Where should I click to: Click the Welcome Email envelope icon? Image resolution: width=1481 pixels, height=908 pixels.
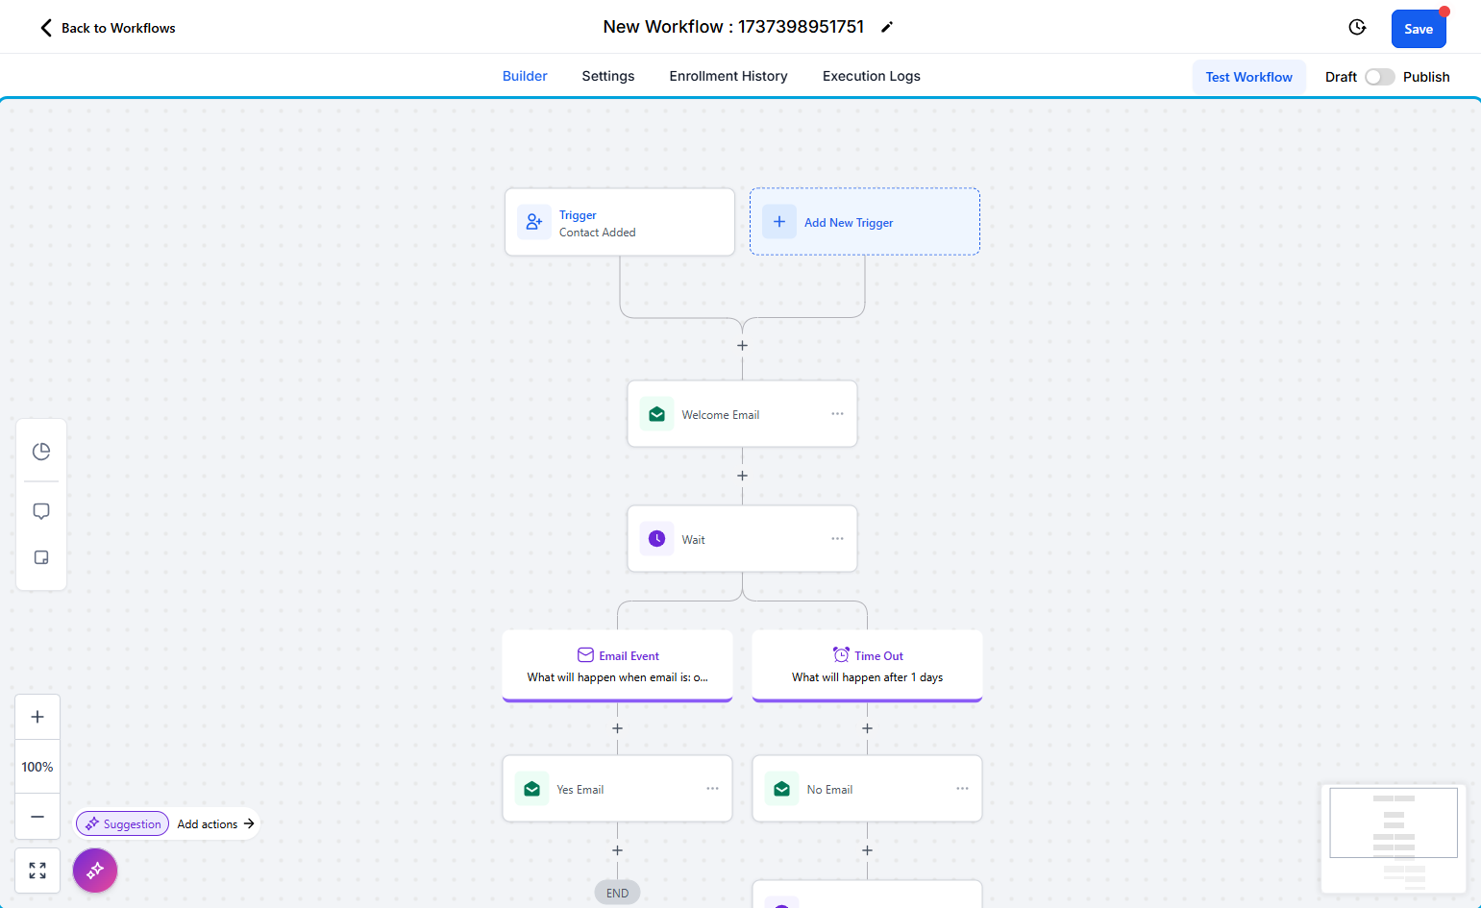click(x=656, y=414)
